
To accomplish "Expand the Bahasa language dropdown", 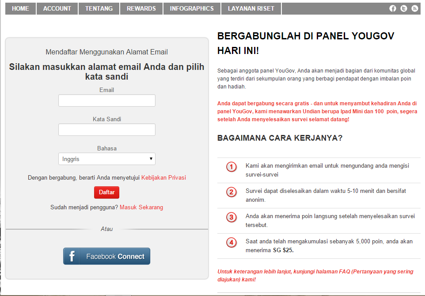I will [107, 159].
